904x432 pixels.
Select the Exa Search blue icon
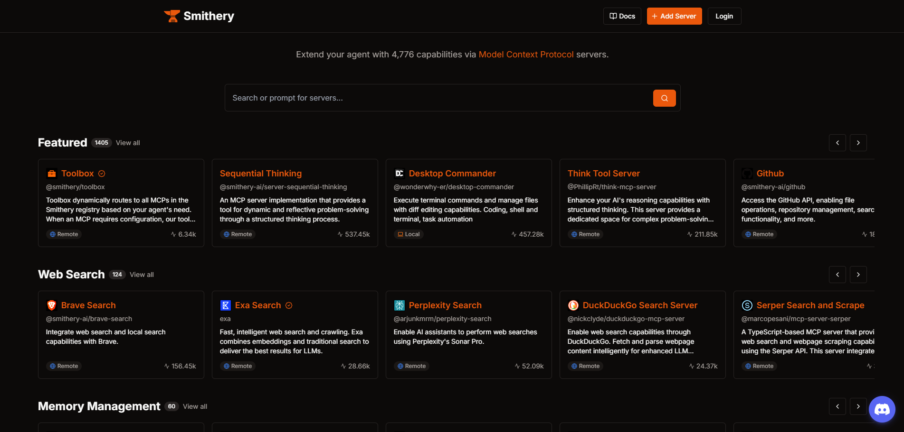(226, 305)
